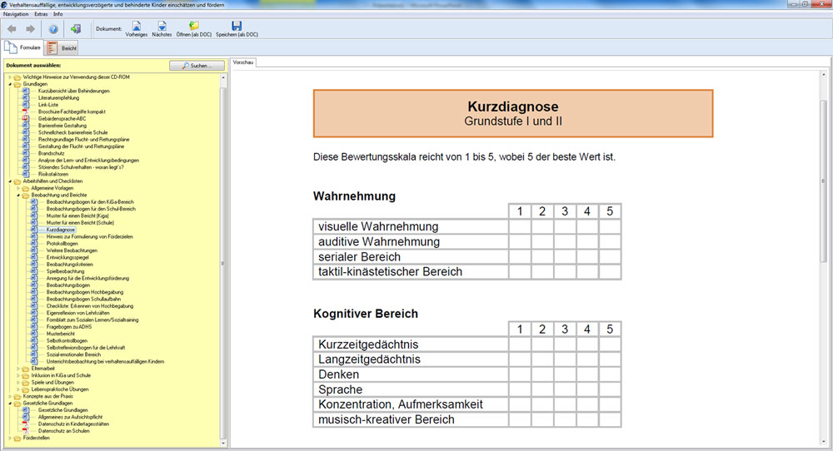Select Kurzdiagnose in the document tree
The height and width of the screenshot is (451, 833).
coord(61,230)
